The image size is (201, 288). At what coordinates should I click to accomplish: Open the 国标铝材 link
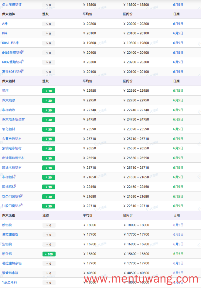(9, 187)
